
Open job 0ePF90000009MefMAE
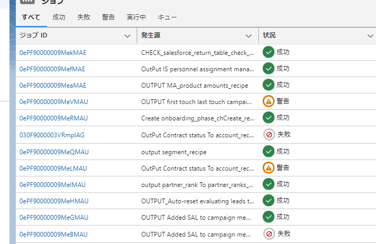52,69
